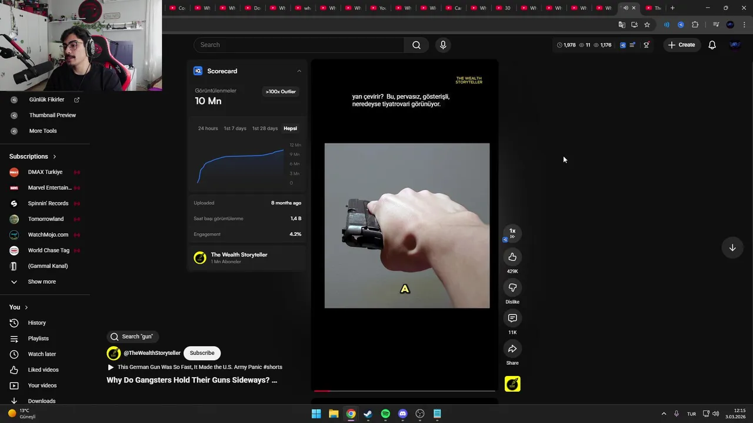Open the blue sound-wave extension icon
This screenshot has height=423, width=753.
tap(667, 25)
